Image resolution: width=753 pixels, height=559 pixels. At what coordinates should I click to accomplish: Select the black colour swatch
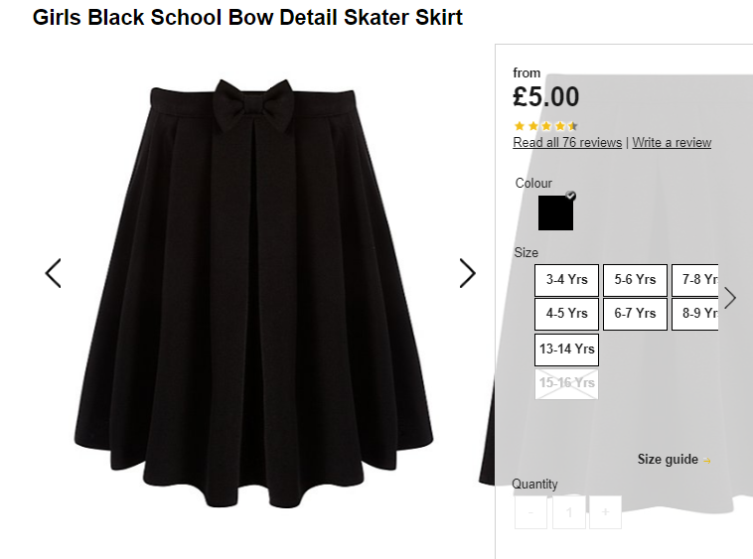pyautogui.click(x=555, y=212)
